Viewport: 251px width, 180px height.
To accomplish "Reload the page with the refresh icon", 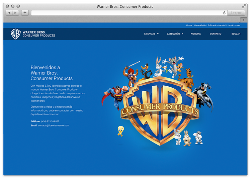I will click(x=224, y=13).
